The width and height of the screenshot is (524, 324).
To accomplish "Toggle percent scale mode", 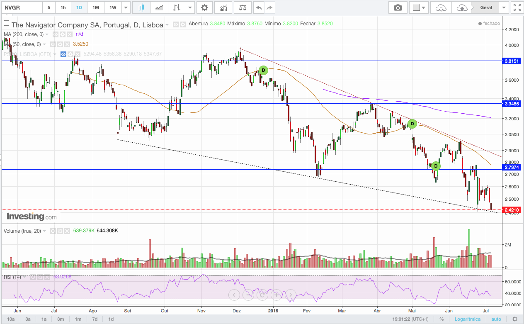I will tap(442, 319).
